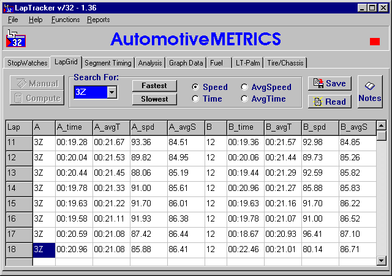Click cell 00:20.96 in lap 14 B_time
Screen dimensions: 392x276
tap(246, 189)
